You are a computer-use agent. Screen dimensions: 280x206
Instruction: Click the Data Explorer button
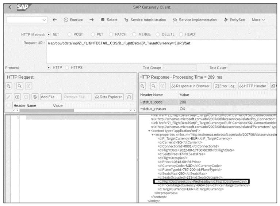click(108, 97)
